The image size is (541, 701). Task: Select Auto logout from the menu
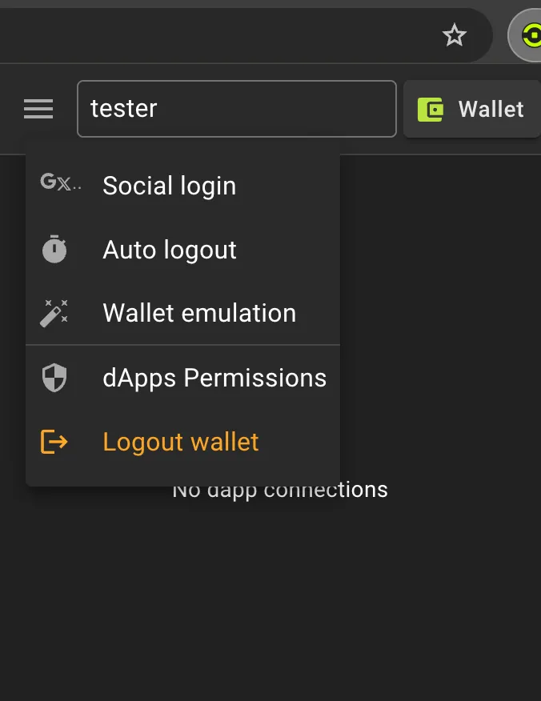tap(169, 249)
